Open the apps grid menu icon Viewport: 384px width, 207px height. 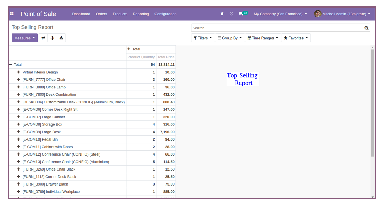(x=12, y=14)
